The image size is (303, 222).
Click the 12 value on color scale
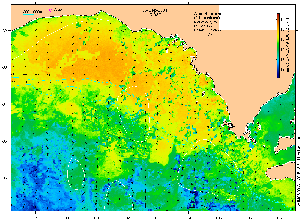coord(282,69)
